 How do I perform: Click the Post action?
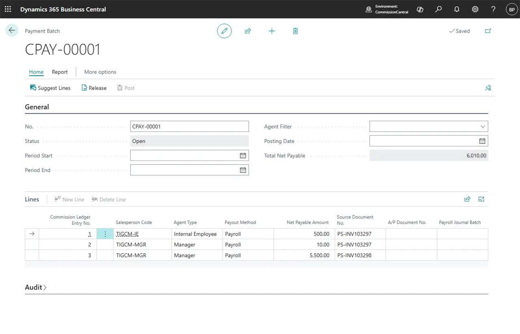point(126,88)
